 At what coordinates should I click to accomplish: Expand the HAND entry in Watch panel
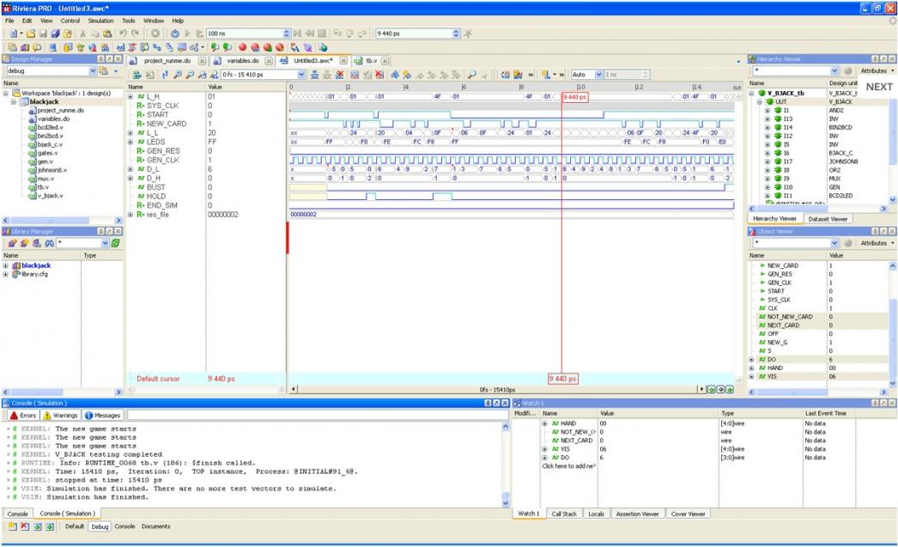coord(544,423)
